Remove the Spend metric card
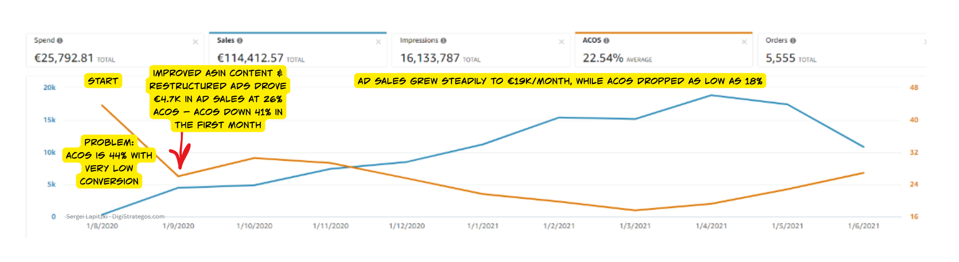The height and width of the screenshot is (262, 959). 195,42
